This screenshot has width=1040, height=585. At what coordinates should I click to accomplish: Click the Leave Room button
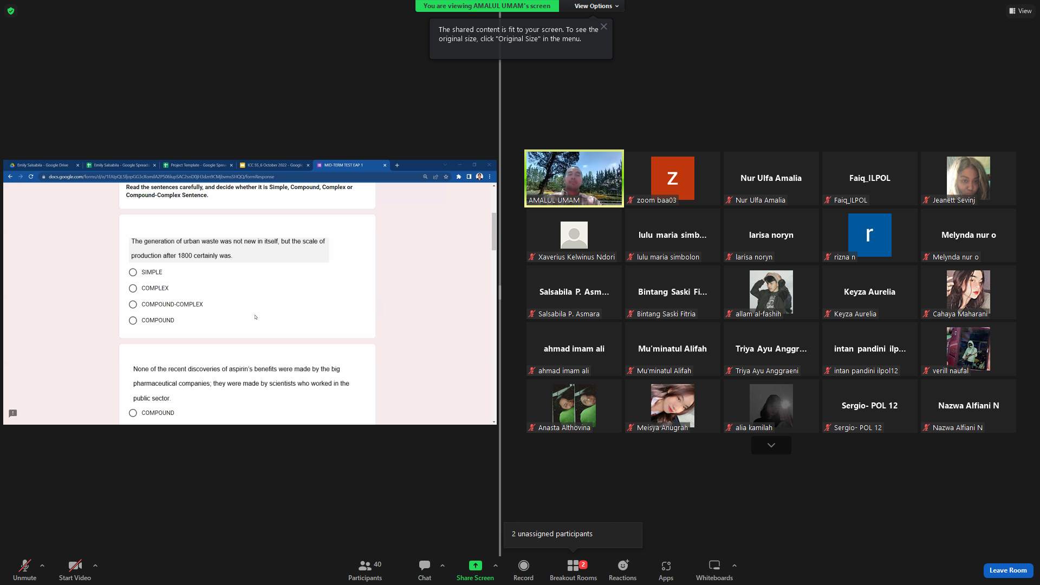(x=1008, y=570)
